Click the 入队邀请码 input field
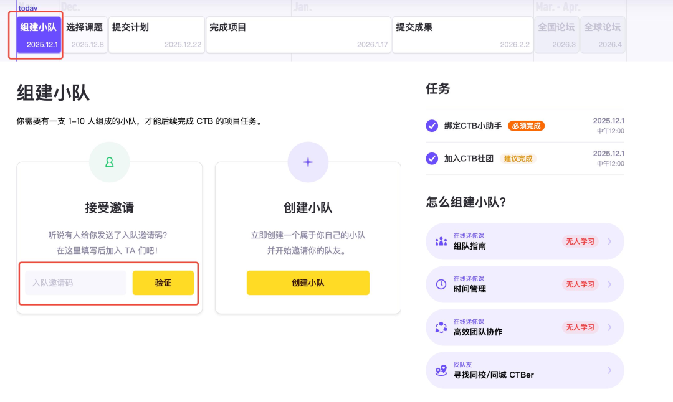673x402 pixels. (75, 283)
